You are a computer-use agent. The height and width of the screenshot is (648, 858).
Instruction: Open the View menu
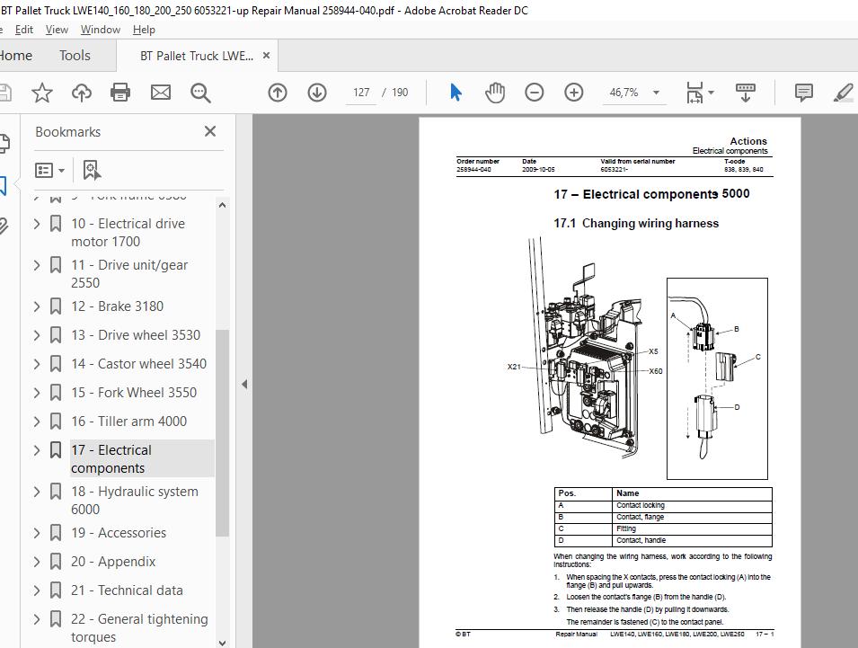[x=57, y=30]
